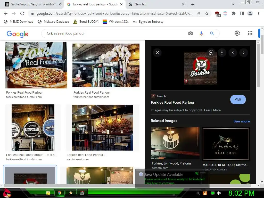Open za.pinterest.com restaurant interior thumbnail

[103, 128]
